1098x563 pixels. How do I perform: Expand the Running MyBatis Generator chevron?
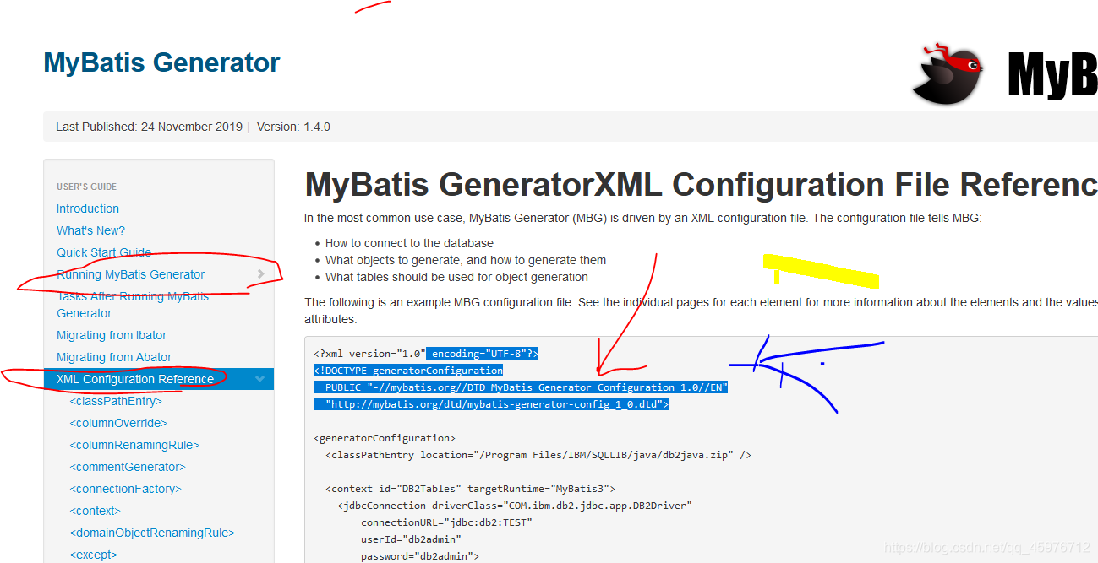point(260,274)
